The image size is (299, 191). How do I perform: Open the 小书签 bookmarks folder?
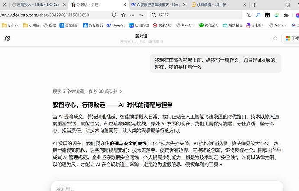[x=32, y=25]
